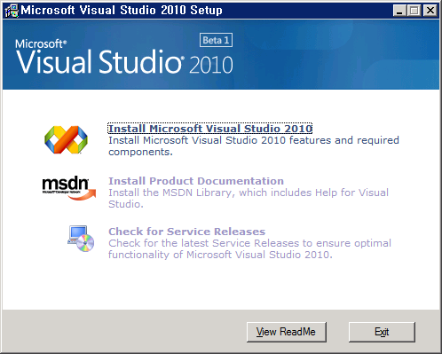Click the Beta 1 badge in the banner
The height and width of the screenshot is (354, 442).
[x=216, y=40]
